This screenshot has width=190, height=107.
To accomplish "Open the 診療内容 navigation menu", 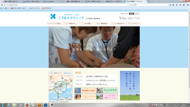I will [70, 23].
